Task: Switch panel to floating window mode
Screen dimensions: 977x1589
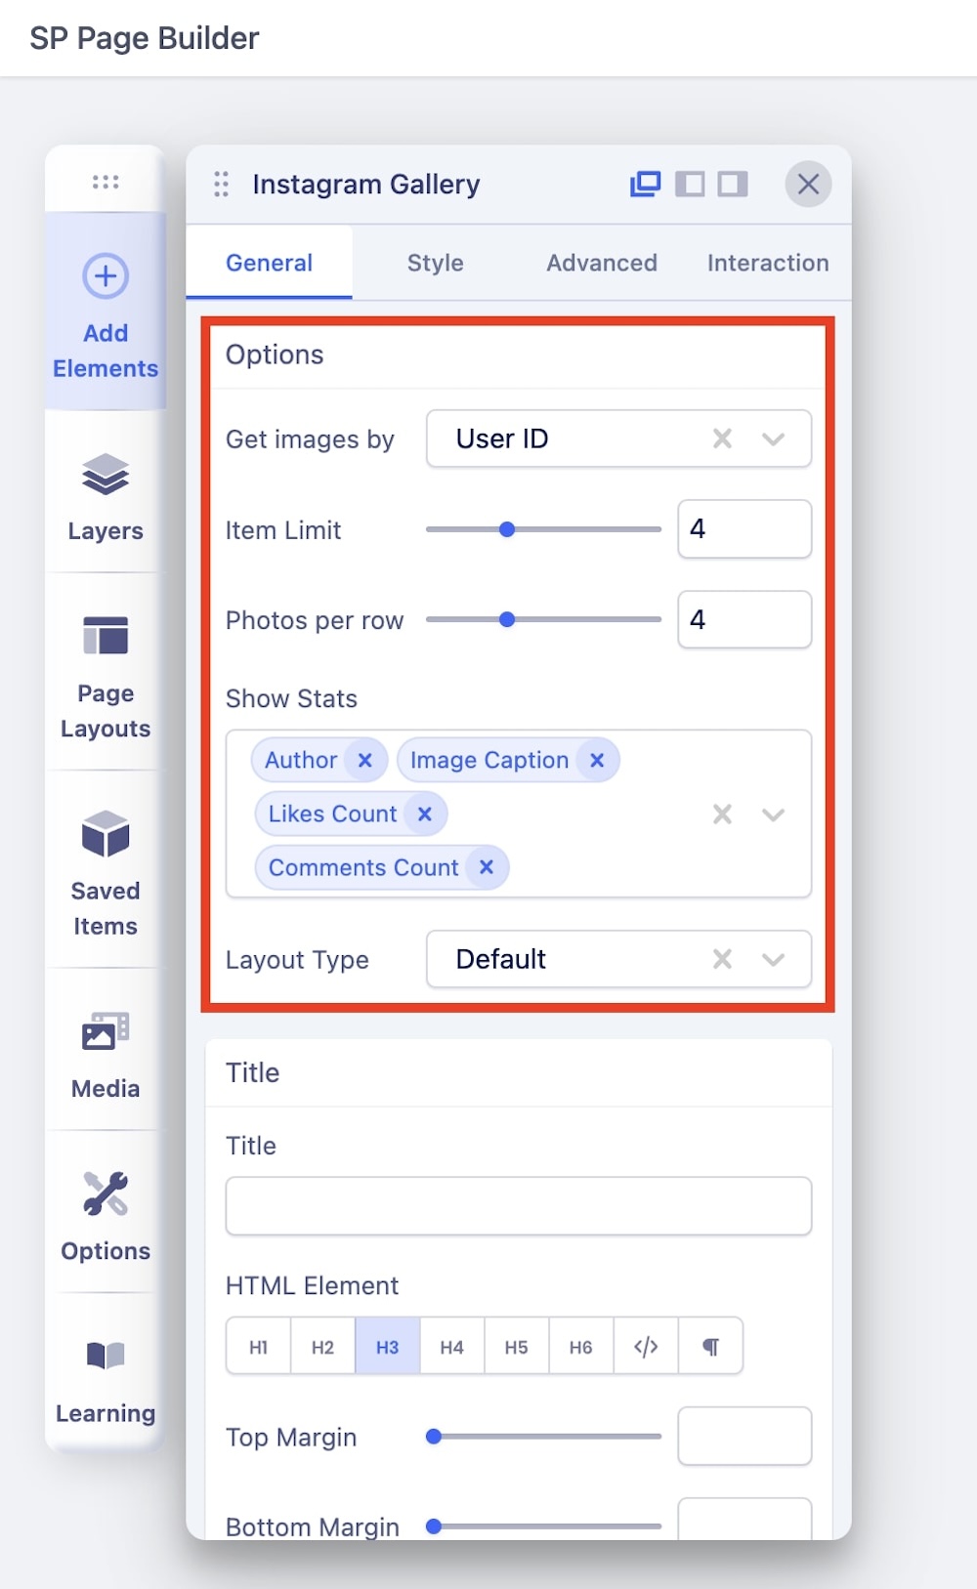Action: (645, 184)
